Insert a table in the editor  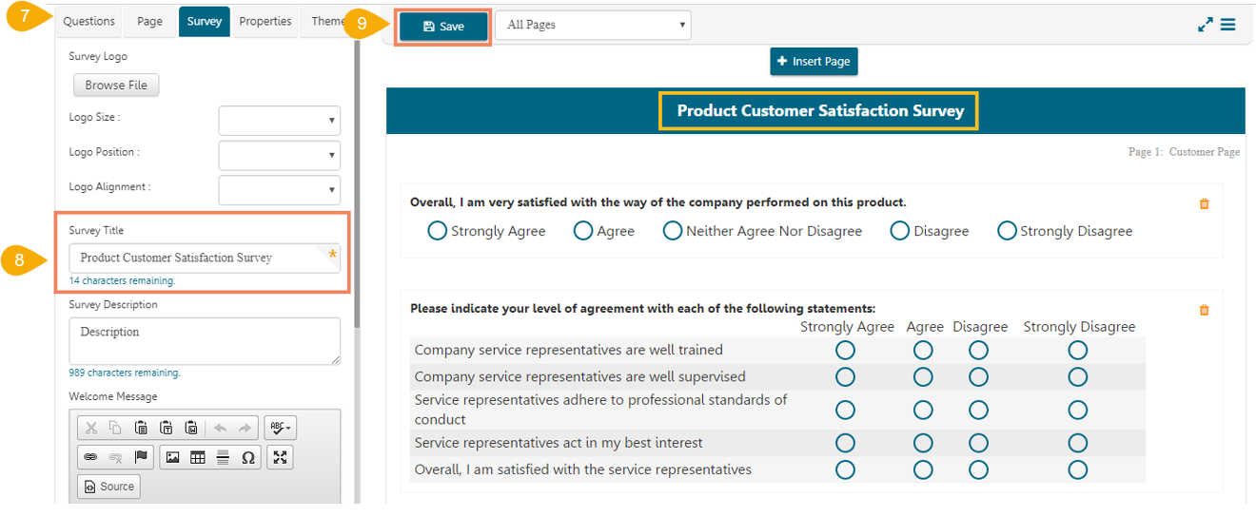coord(197,457)
